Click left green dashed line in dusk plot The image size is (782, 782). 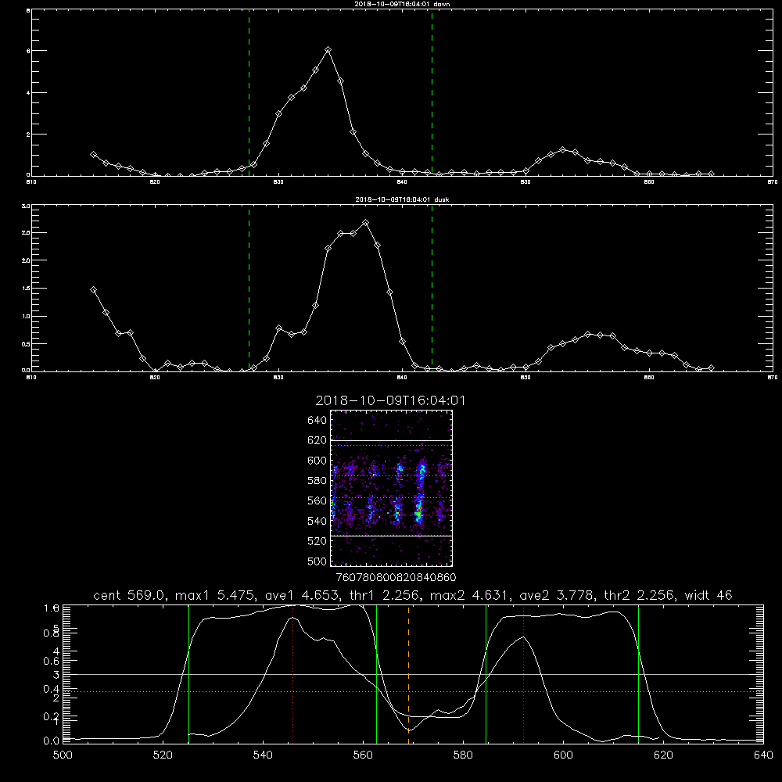point(249,289)
